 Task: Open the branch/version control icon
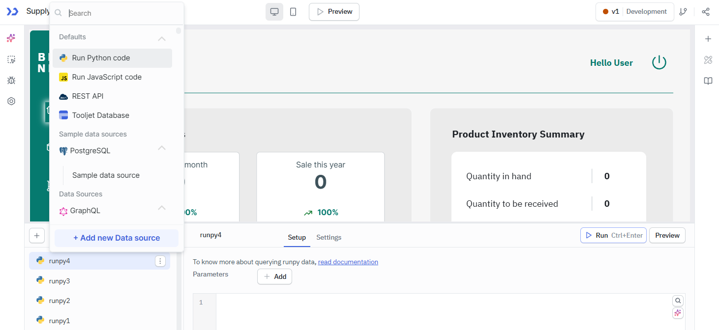[x=683, y=12]
